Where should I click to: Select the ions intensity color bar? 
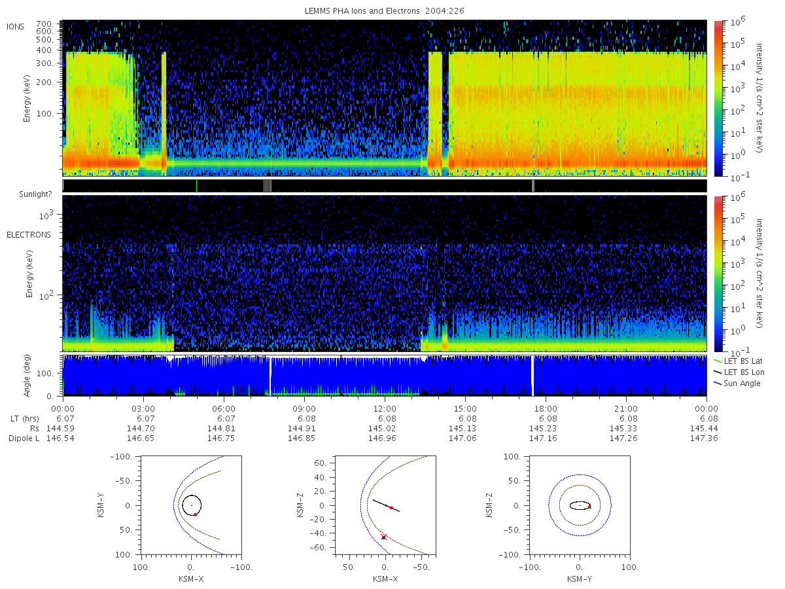(717, 98)
